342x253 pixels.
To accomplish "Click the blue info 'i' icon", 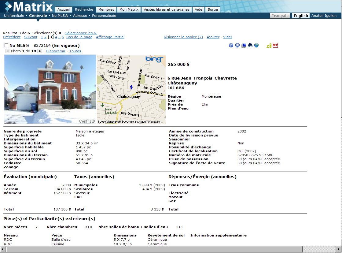I will tap(231, 45).
